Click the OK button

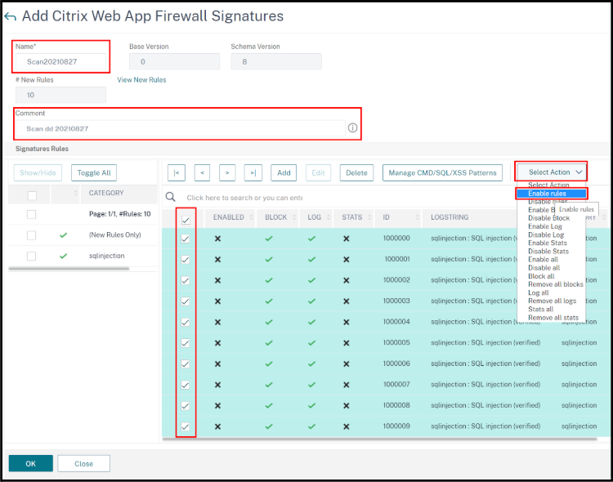30,464
